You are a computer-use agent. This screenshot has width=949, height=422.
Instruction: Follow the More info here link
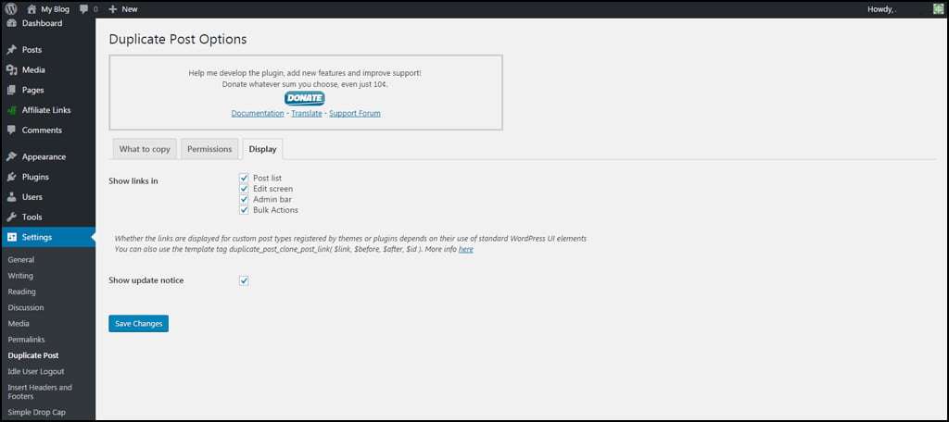point(466,249)
